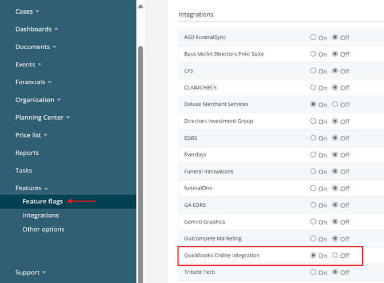Screen dimensions: 384x283
Task: Switch CLAIMCHECK integration to On
Action: [313, 88]
